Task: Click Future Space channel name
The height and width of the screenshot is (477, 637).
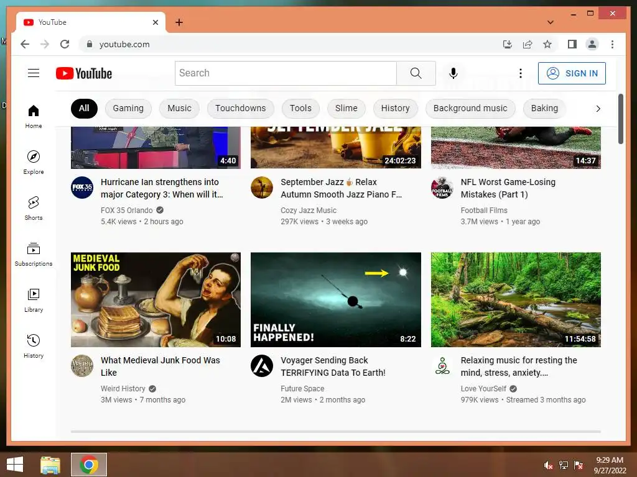Action: (x=302, y=389)
